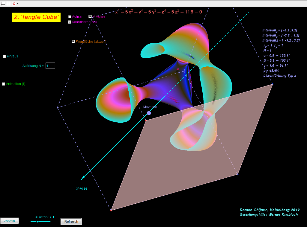Uncheck the x'-Achse checkbox
The image size is (307, 227).
(90, 17)
